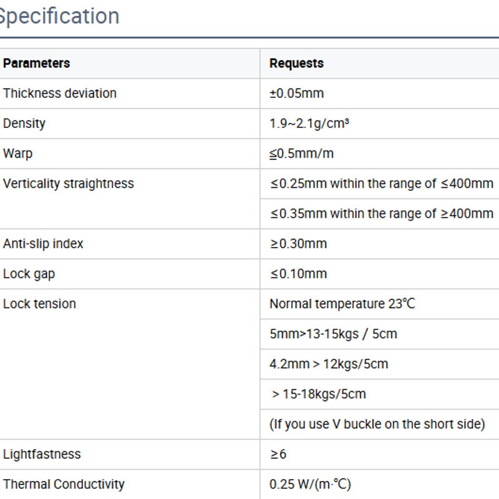Click the ≦0.5mm/m warp value
This screenshot has height=499, width=499.
[301, 153]
